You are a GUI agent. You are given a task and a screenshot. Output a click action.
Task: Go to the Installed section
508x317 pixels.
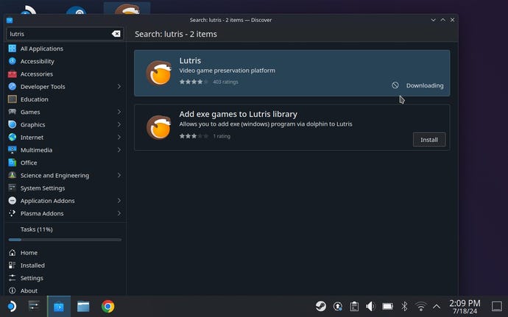[x=32, y=266]
